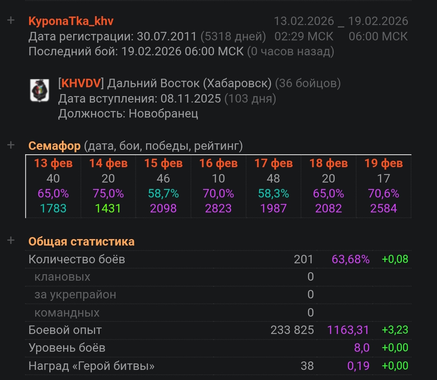
Task: Click the rating value 2584
Action: (384, 208)
